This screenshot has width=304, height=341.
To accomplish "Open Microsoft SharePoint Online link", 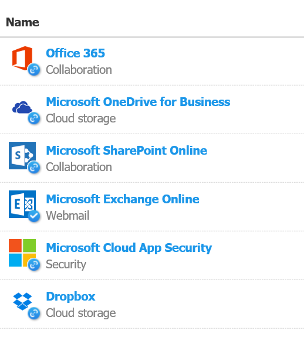I will coord(127,151).
